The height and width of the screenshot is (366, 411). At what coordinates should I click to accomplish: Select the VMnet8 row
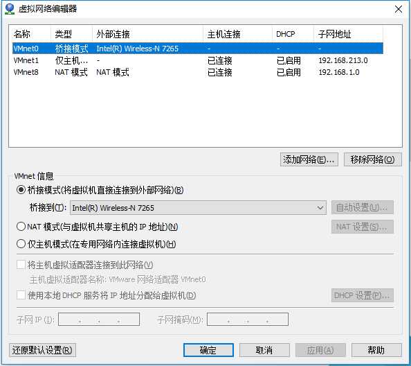click(198, 72)
